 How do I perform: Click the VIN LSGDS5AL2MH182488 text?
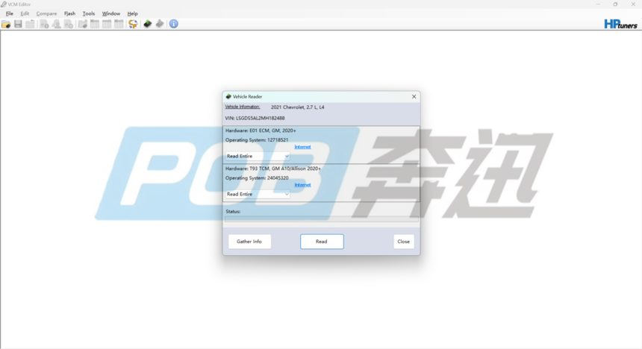click(x=255, y=119)
